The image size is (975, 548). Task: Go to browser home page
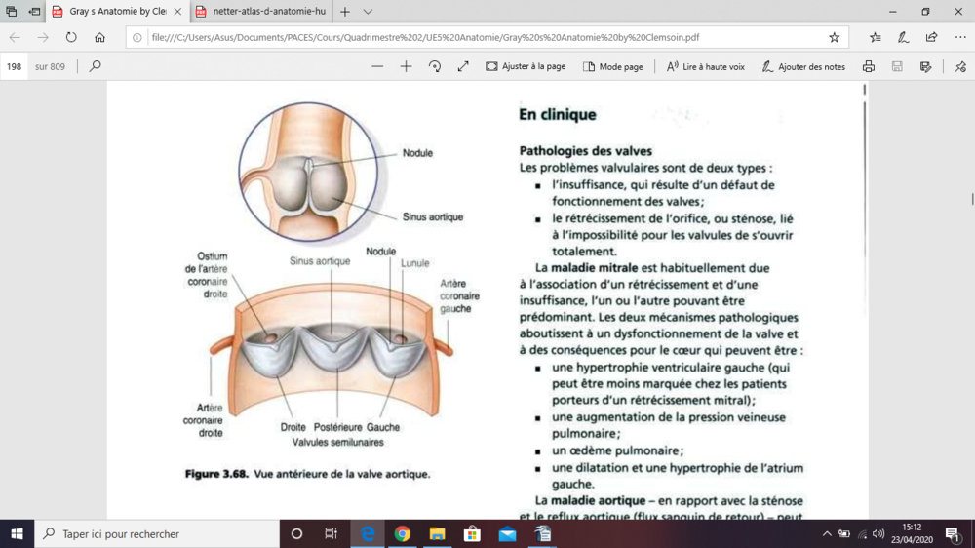pos(99,37)
